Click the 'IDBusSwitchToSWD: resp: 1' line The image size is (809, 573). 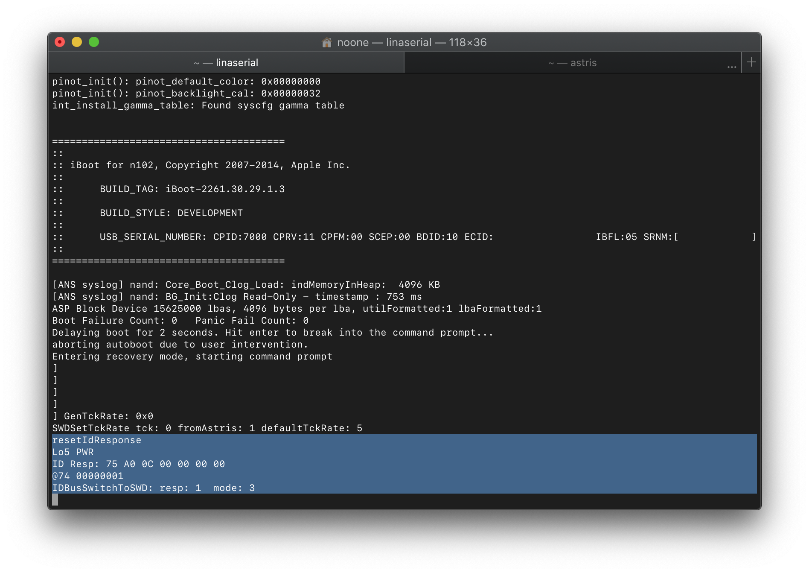click(x=153, y=488)
